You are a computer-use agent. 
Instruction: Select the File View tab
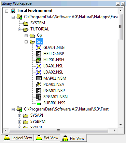(x=73, y=138)
